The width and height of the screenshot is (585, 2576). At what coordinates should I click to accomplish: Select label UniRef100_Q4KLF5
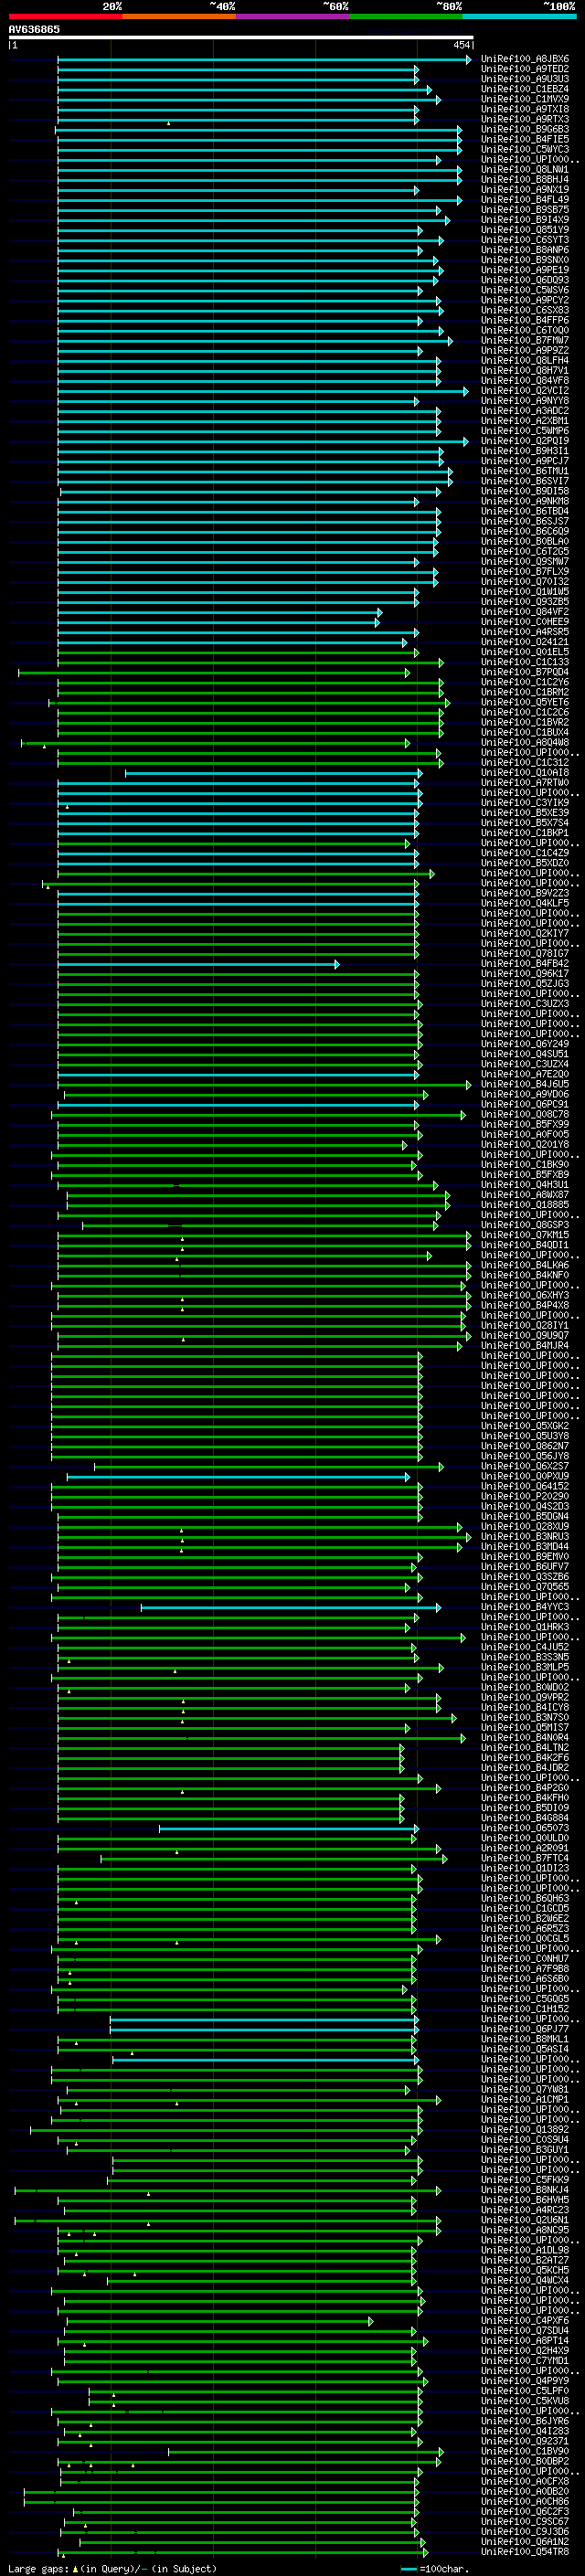tap(525, 904)
